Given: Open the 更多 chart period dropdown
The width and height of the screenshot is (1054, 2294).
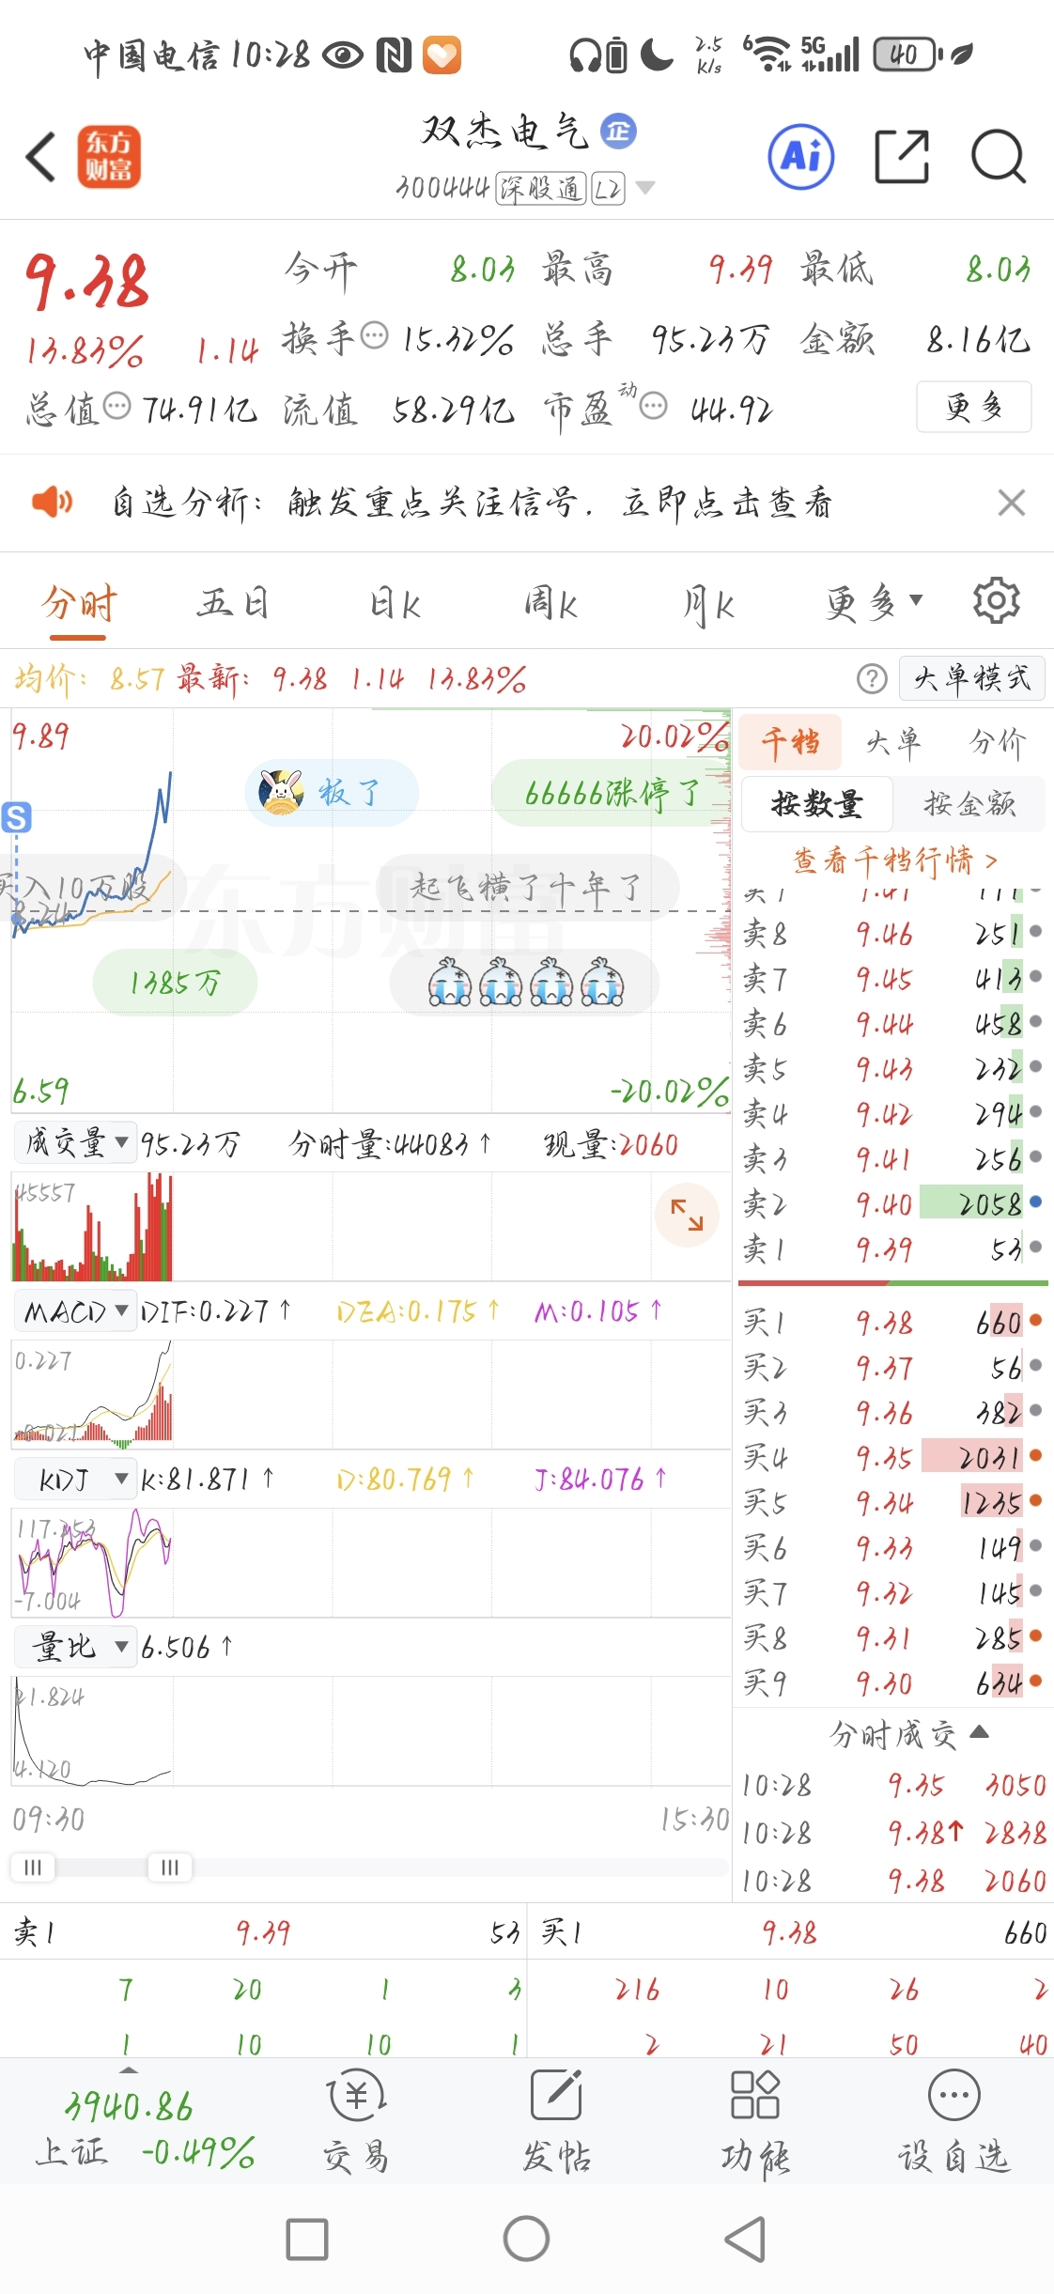Looking at the screenshot, I should pyautogui.click(x=874, y=602).
